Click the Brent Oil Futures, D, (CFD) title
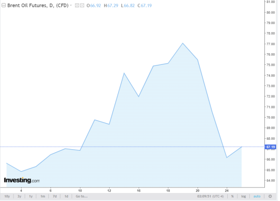The height and width of the screenshot is (201, 280). tap(38, 6)
